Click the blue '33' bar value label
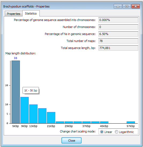The width and height of the screenshot is (143, 147). pyautogui.click(x=16, y=58)
